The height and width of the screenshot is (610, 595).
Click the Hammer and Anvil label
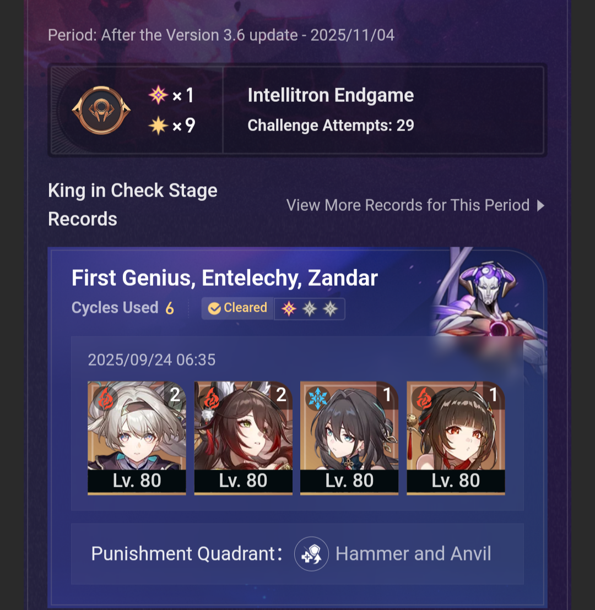pyautogui.click(x=413, y=554)
